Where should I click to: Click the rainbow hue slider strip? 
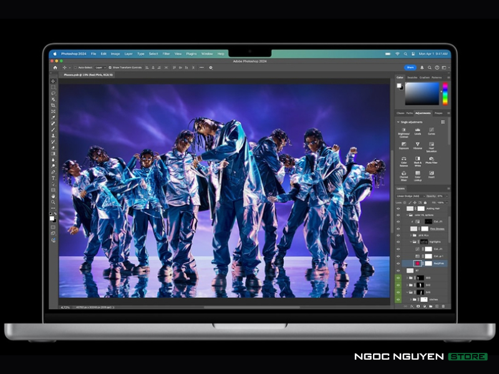pyautogui.click(x=445, y=93)
